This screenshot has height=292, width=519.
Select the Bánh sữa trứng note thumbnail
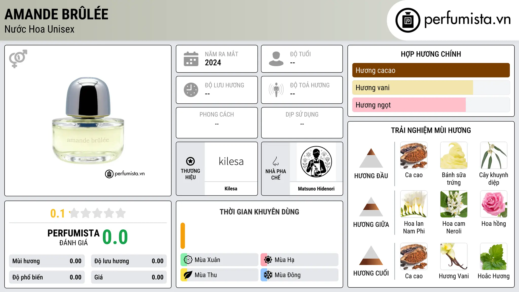pyautogui.click(x=454, y=155)
